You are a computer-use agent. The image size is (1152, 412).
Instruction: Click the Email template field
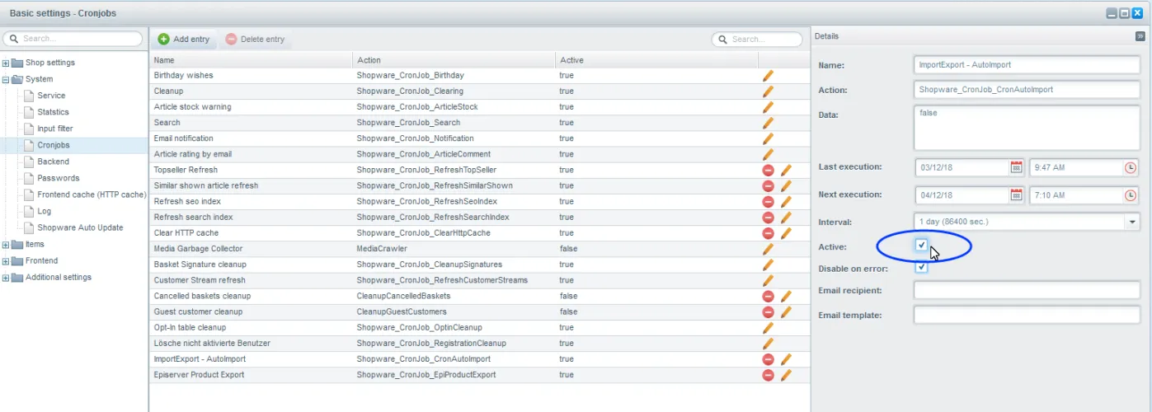(1027, 315)
